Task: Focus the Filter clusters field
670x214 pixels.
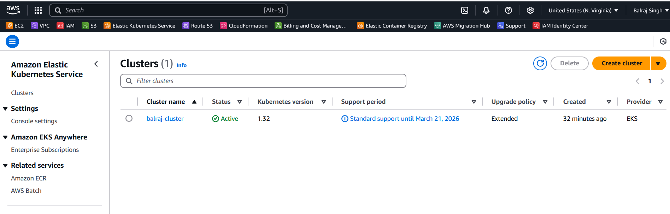Action: coord(263,81)
